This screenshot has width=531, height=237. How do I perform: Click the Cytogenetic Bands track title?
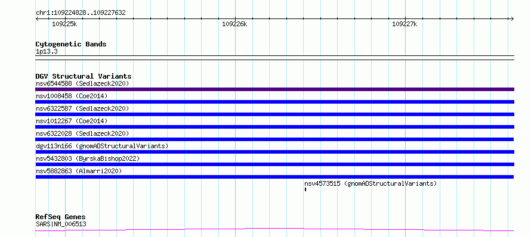click(x=71, y=44)
